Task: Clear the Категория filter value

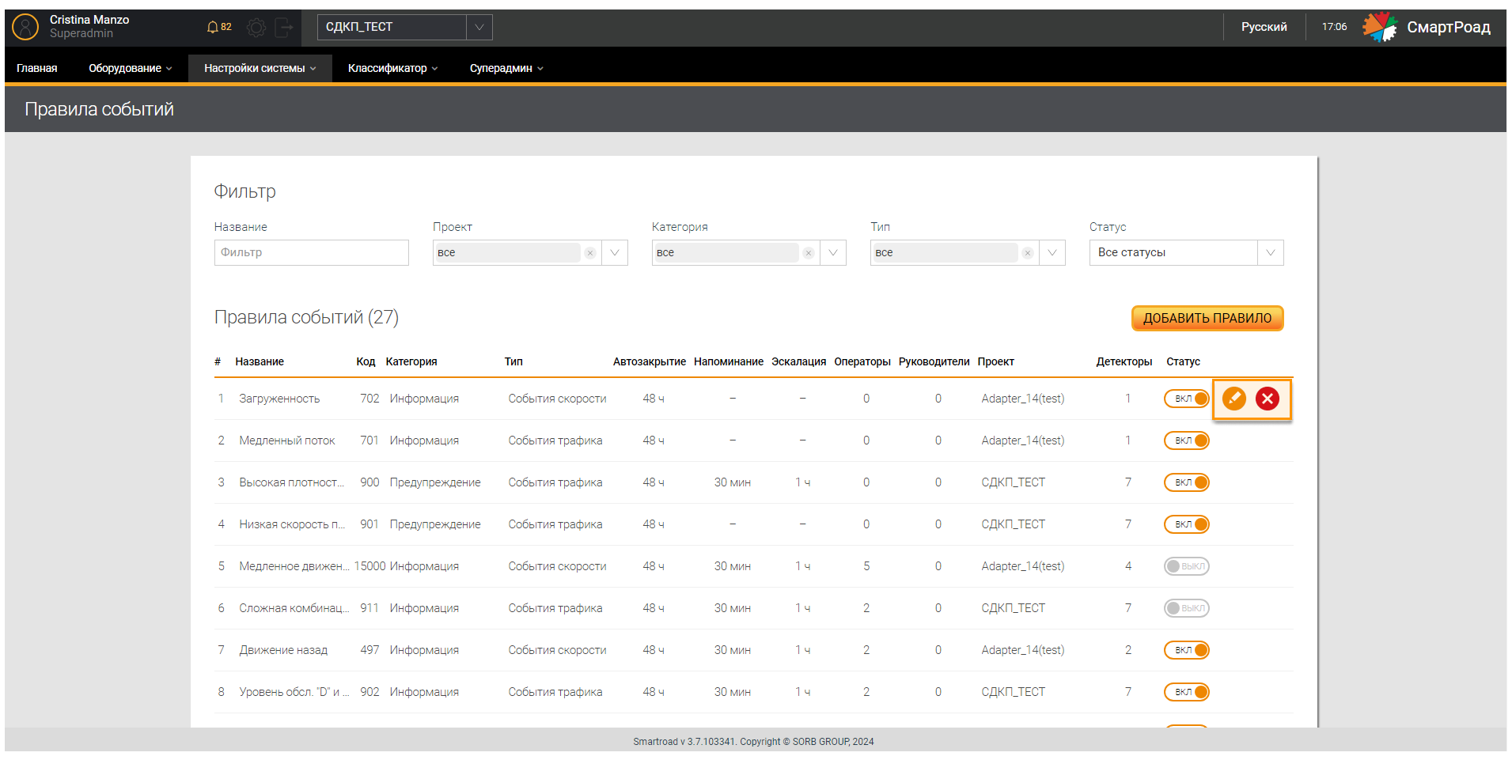Action: [x=809, y=253]
